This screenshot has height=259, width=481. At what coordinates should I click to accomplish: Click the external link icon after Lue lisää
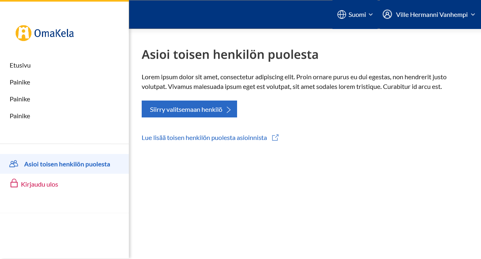click(275, 138)
